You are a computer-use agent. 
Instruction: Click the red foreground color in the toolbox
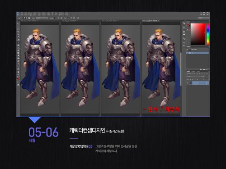click(18, 78)
